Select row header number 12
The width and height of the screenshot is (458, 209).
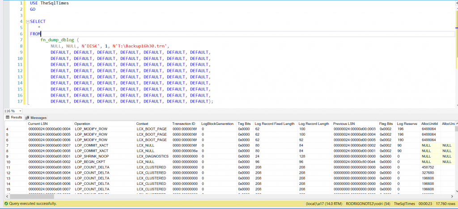coord(16,173)
